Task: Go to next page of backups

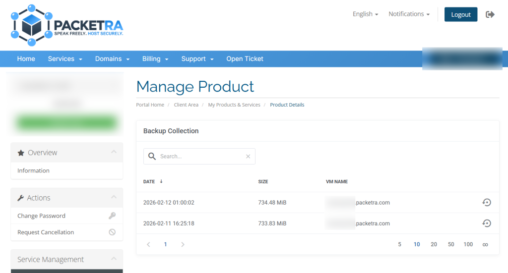Action: [183, 245]
